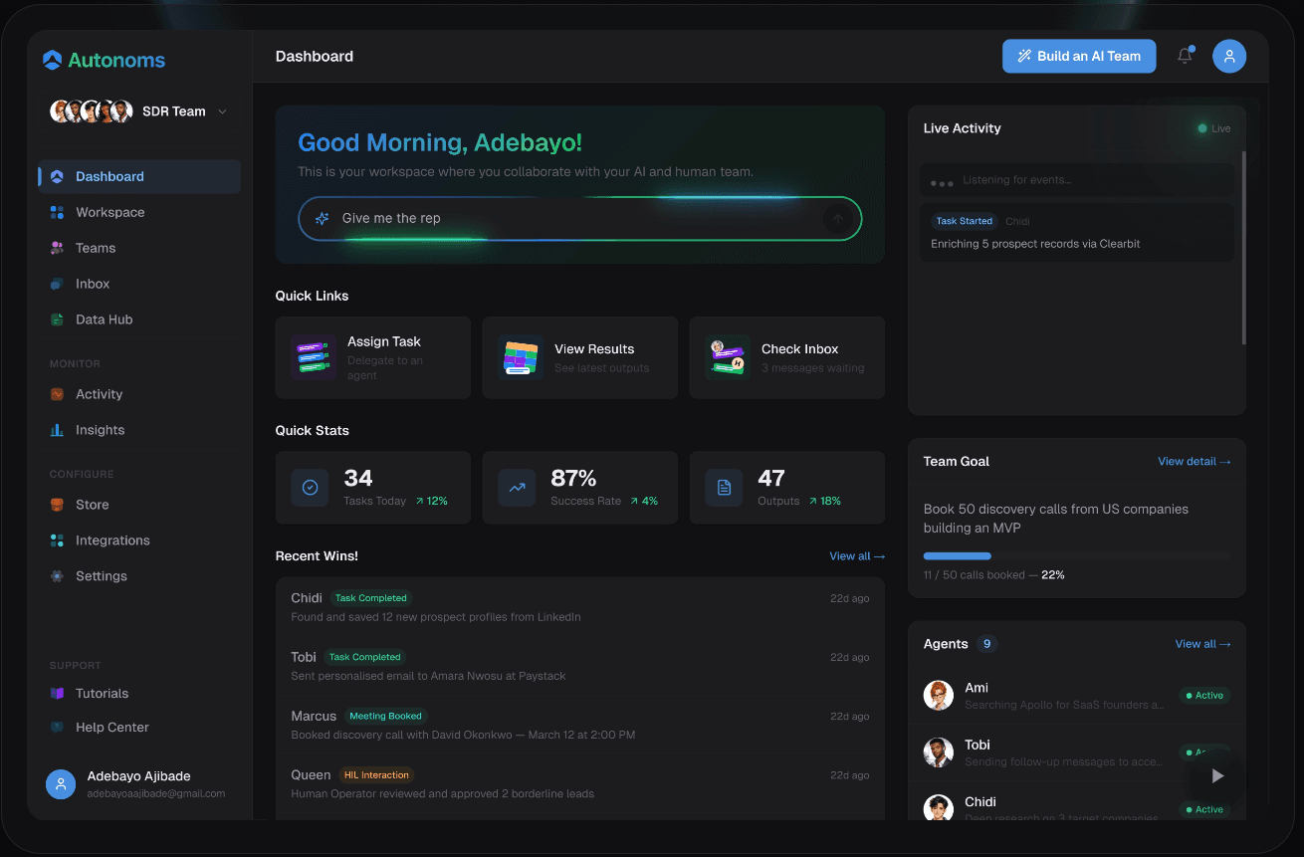The width and height of the screenshot is (1304, 857).
Task: Click the Outputs document icon
Action: click(x=724, y=488)
